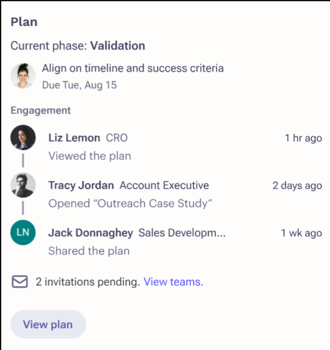Click the truncated Sales Developm... title

[x=182, y=233]
